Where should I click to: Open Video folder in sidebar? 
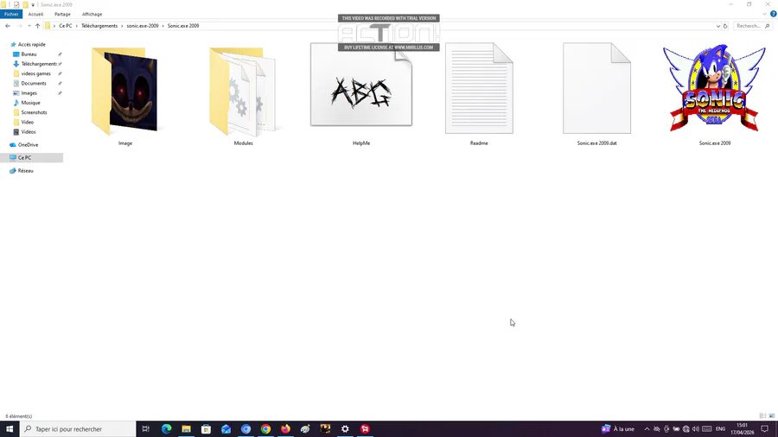click(x=28, y=122)
